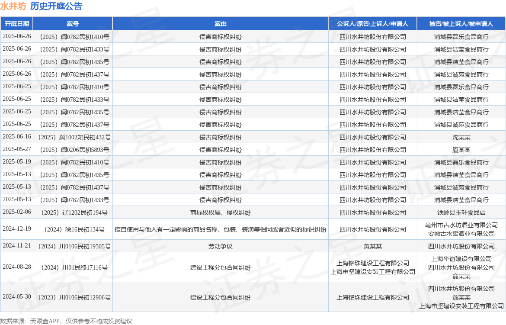Screen dimensions: 506x325
Task: Click the 数据来源：天眼查APP footer note
Action: (66, 321)
